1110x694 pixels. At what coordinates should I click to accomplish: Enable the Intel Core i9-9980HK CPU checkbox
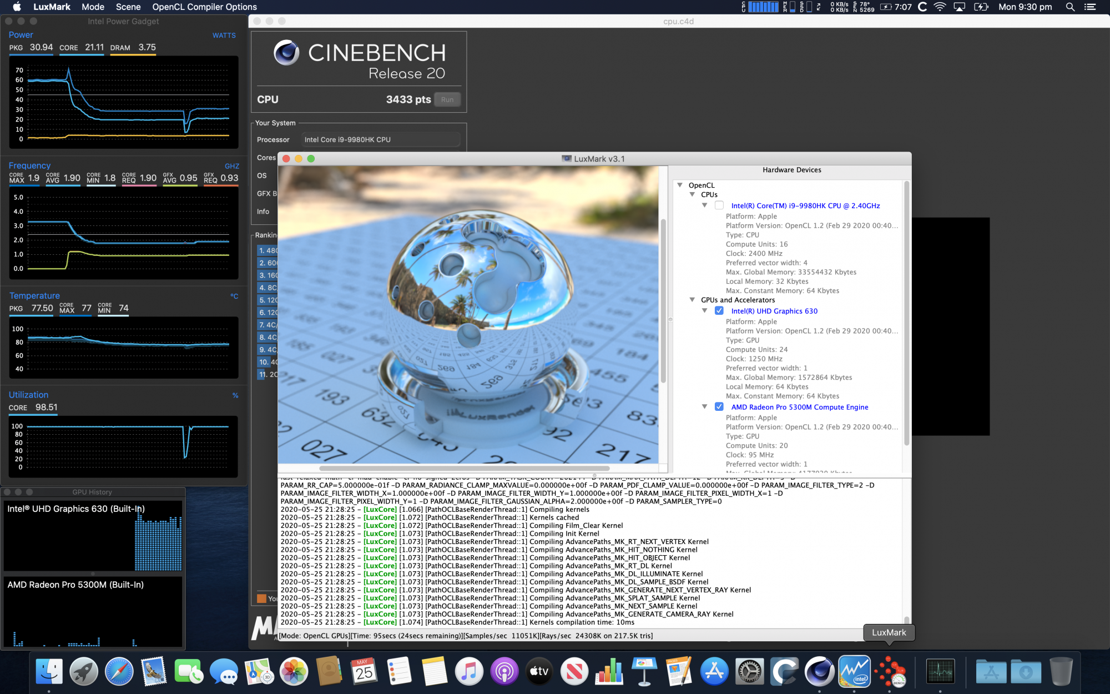(719, 205)
